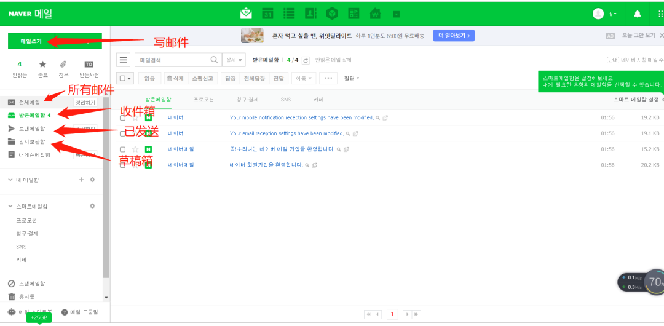Tick the select-all checkbox in toolbar
Image resolution: width=664 pixels, height=326 pixels.
122,79
